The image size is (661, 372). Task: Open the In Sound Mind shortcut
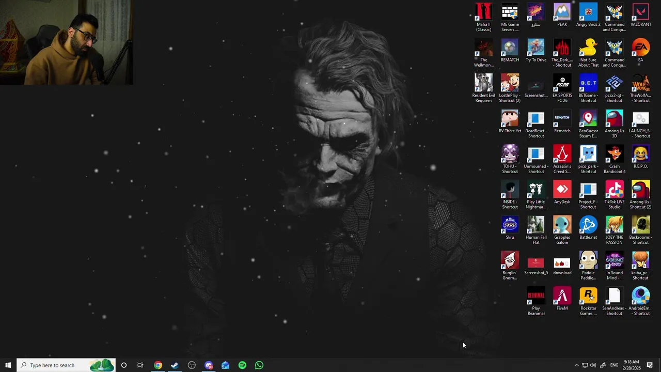point(614,266)
